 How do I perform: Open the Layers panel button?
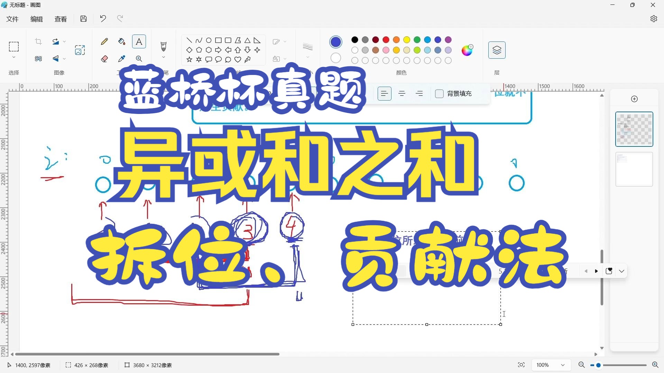point(497,50)
